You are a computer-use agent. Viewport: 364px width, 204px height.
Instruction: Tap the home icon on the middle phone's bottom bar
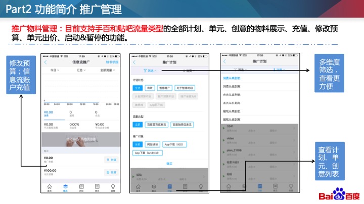(138, 187)
